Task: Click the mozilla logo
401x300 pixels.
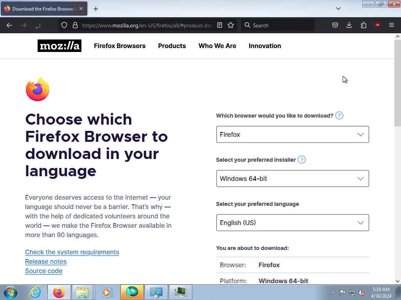Action: point(60,46)
